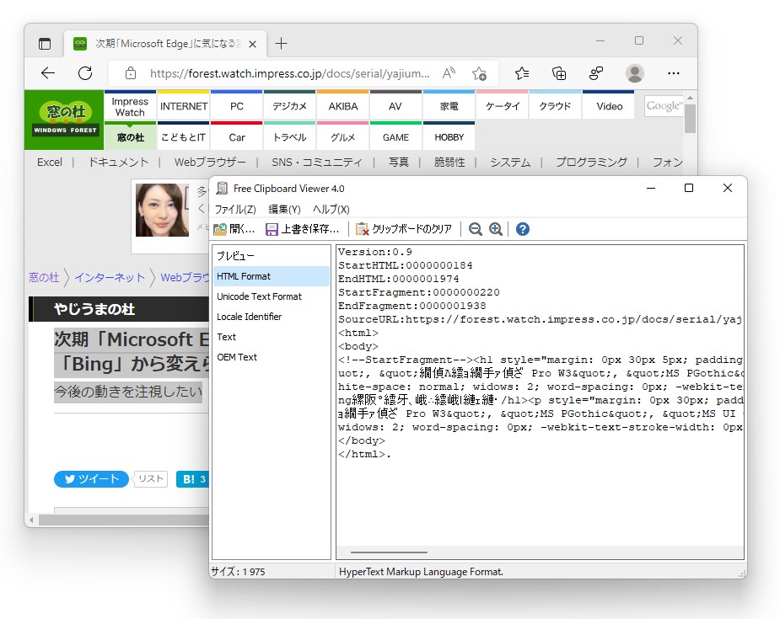This screenshot has height=619, width=780.
Task: Click 脆弱性 category link
Action: pos(449,163)
